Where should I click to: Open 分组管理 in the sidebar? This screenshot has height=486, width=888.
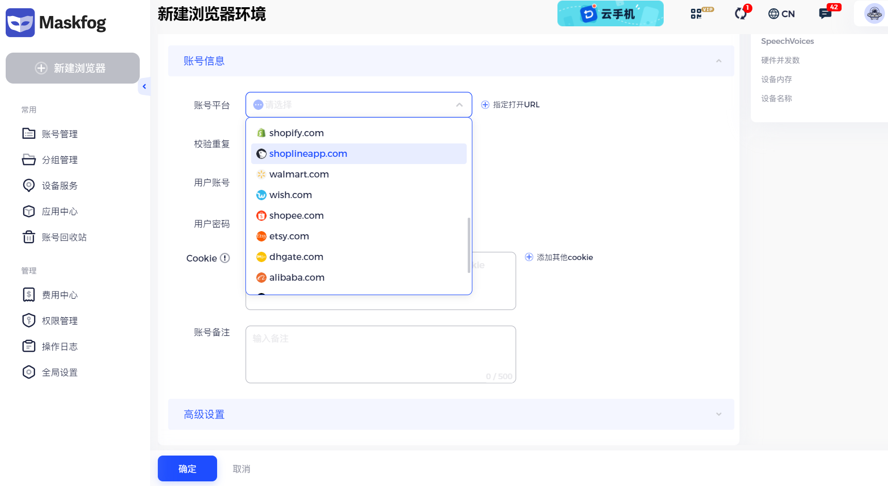tap(60, 160)
